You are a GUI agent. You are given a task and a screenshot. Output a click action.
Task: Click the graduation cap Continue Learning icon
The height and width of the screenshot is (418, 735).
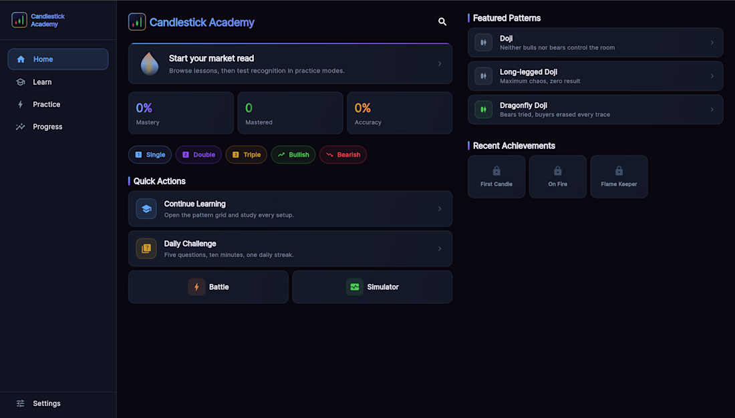click(x=146, y=209)
